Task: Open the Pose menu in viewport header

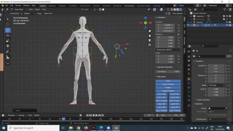Action: pos(44,10)
